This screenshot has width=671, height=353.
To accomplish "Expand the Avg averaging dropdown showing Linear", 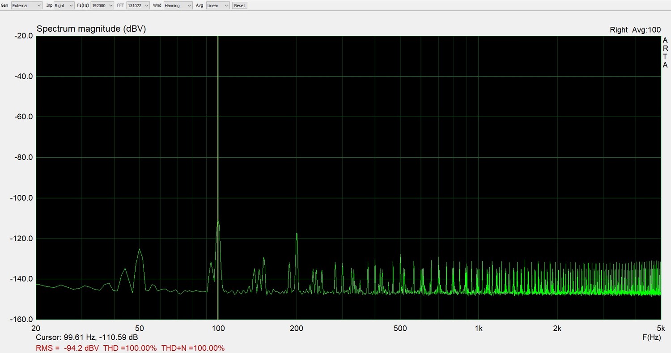I will pyautogui.click(x=218, y=5).
